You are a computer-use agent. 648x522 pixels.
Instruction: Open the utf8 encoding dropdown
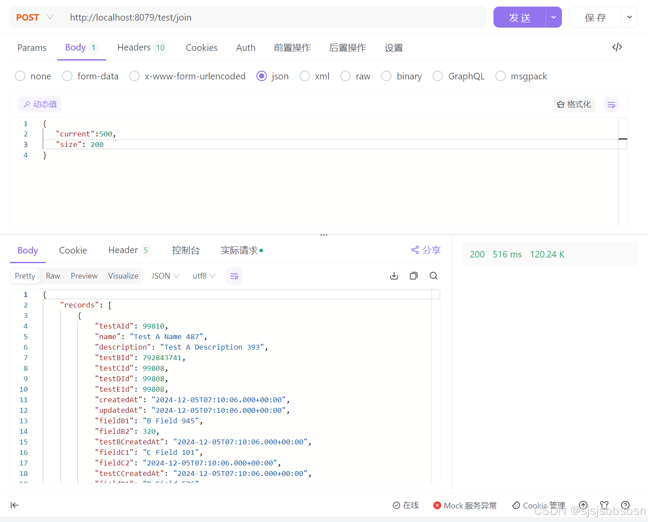tap(204, 276)
